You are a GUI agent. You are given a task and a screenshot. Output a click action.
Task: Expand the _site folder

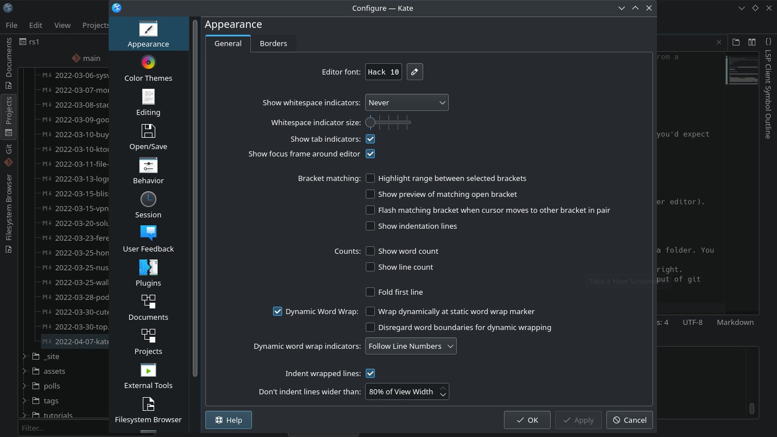[x=24, y=356]
